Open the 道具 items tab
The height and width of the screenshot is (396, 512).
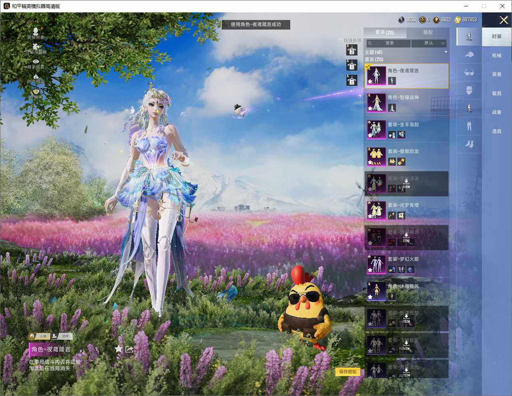point(496,131)
